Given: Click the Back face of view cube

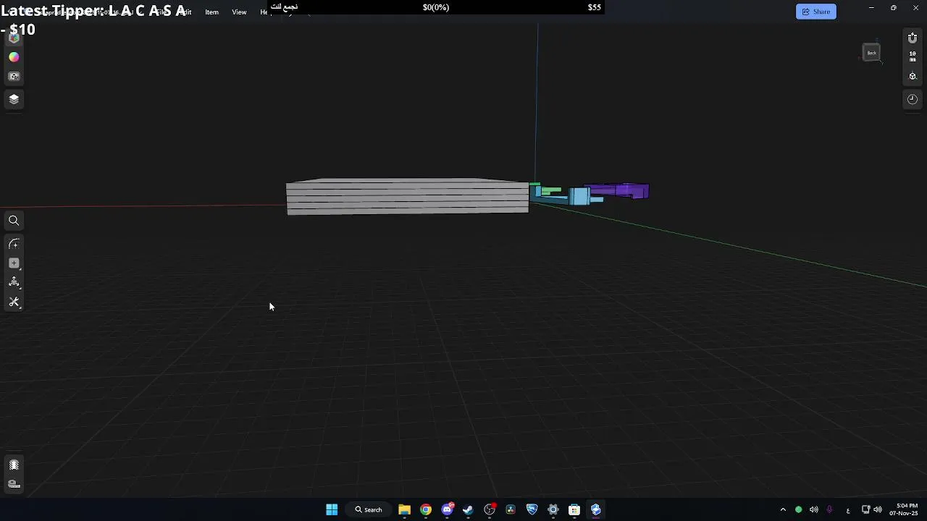Looking at the screenshot, I should point(872,53).
